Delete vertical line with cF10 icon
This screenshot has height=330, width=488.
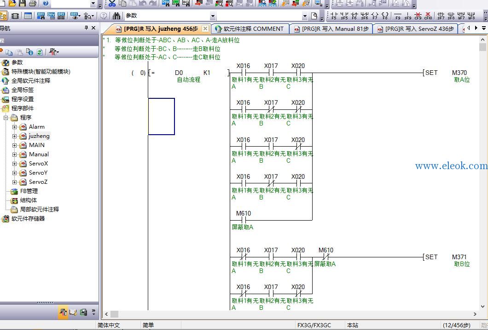click(428, 16)
